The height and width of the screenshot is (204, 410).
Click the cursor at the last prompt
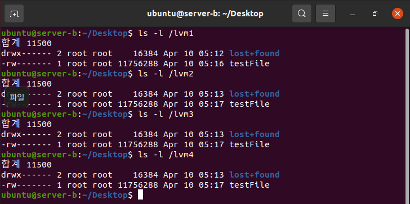pos(140,195)
